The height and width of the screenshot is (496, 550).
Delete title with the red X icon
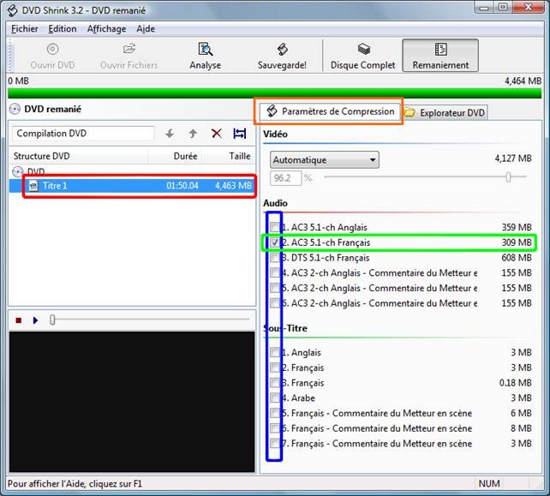click(217, 134)
